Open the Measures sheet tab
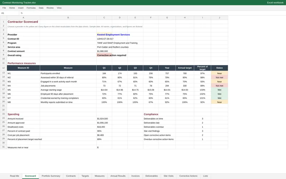This screenshot has height=179, width=286. coord(100,176)
